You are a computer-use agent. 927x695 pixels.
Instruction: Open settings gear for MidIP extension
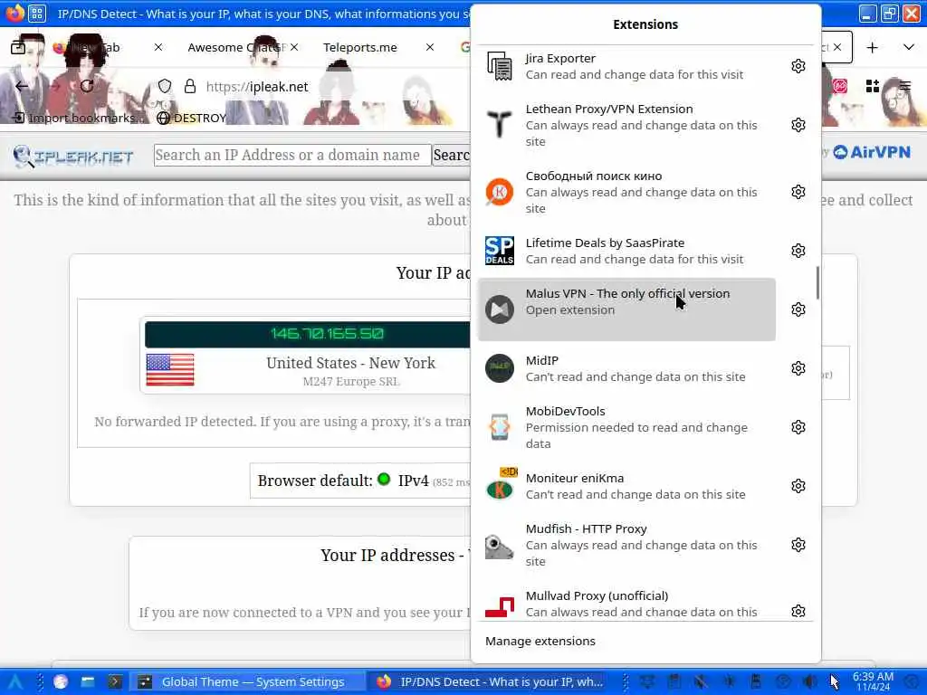pyautogui.click(x=798, y=369)
